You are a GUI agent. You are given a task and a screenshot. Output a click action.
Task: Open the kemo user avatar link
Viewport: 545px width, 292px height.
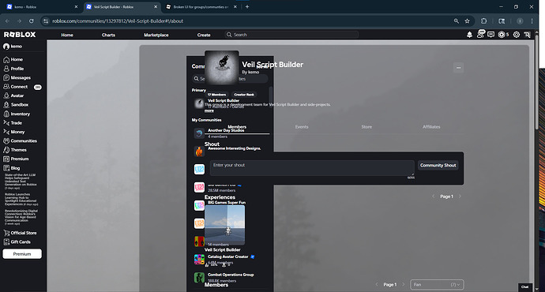coord(13,47)
